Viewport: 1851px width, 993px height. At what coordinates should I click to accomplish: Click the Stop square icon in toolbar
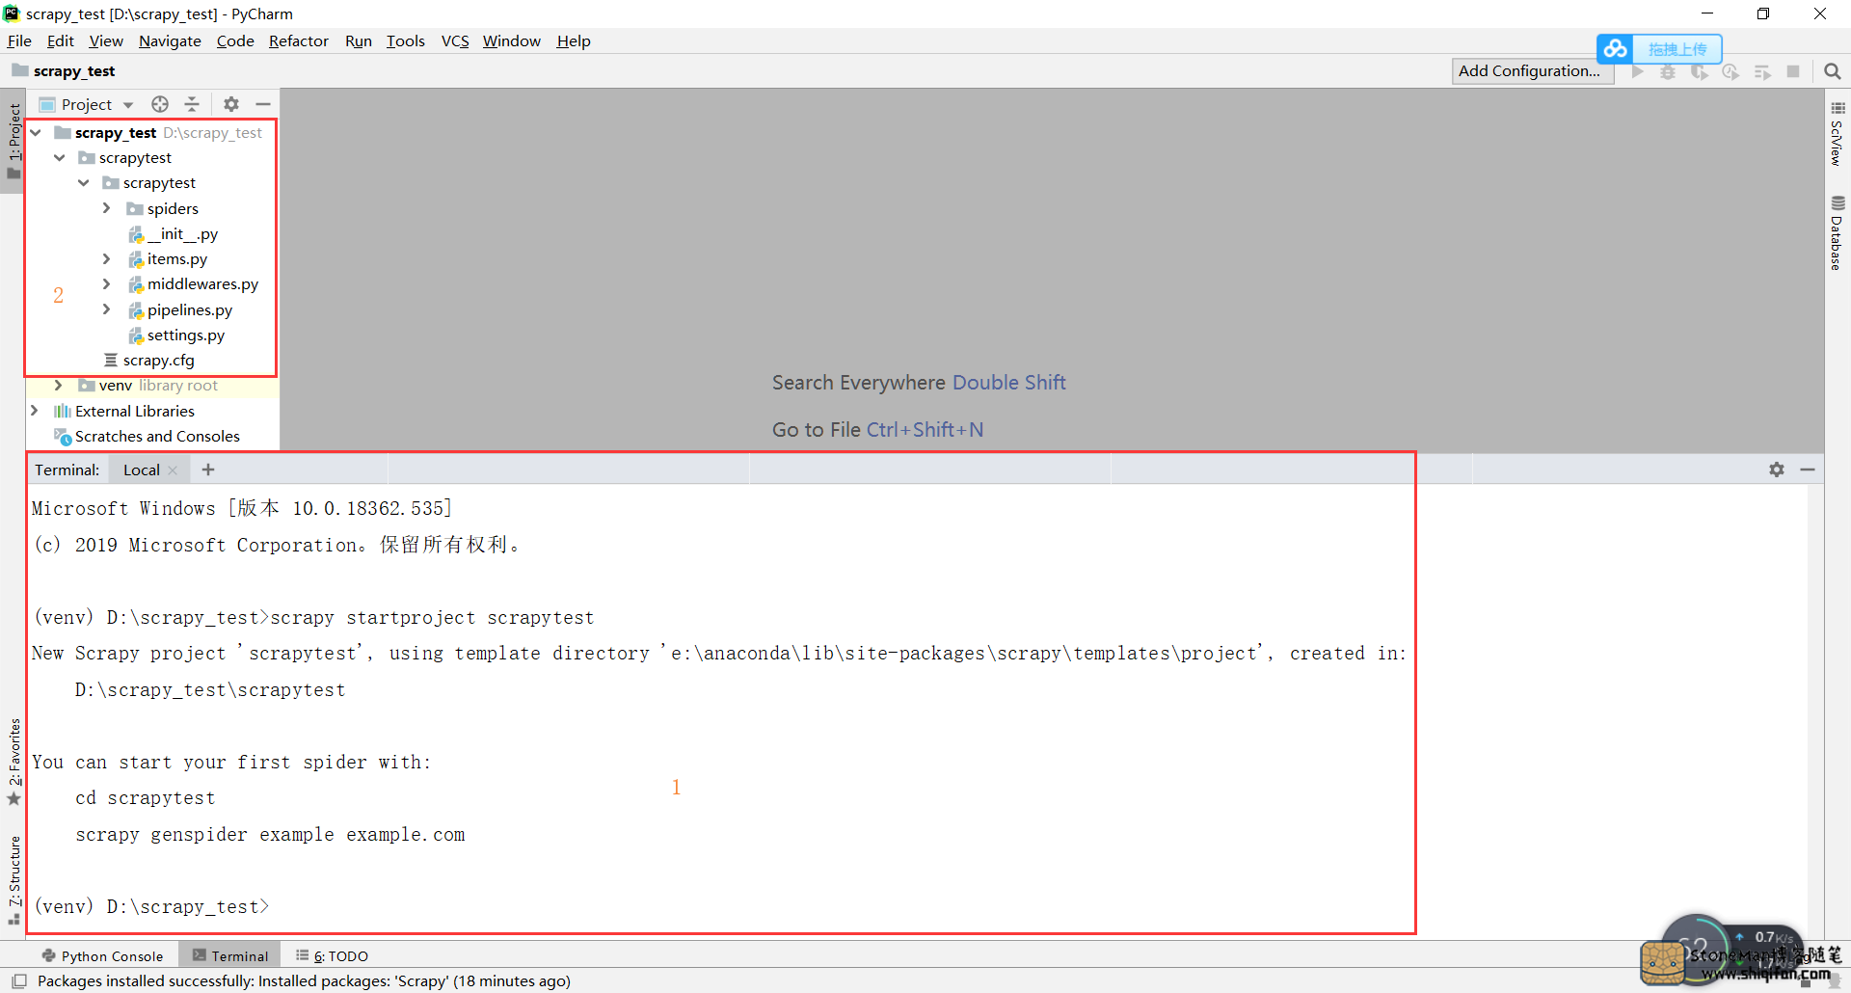tap(1793, 71)
